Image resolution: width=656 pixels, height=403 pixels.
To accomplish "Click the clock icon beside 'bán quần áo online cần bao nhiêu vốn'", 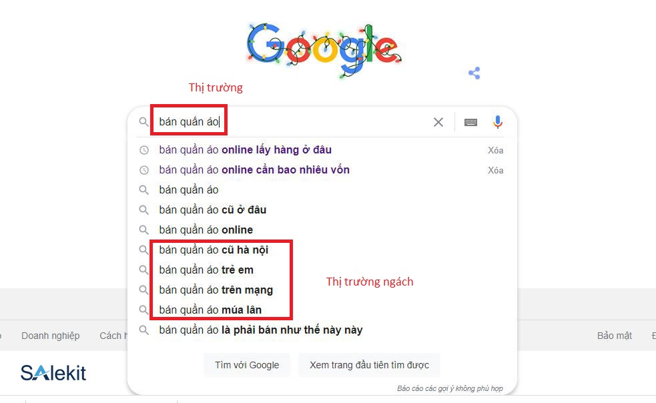I will (x=144, y=169).
